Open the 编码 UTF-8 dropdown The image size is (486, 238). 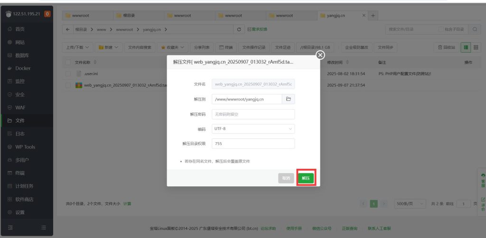point(253,129)
